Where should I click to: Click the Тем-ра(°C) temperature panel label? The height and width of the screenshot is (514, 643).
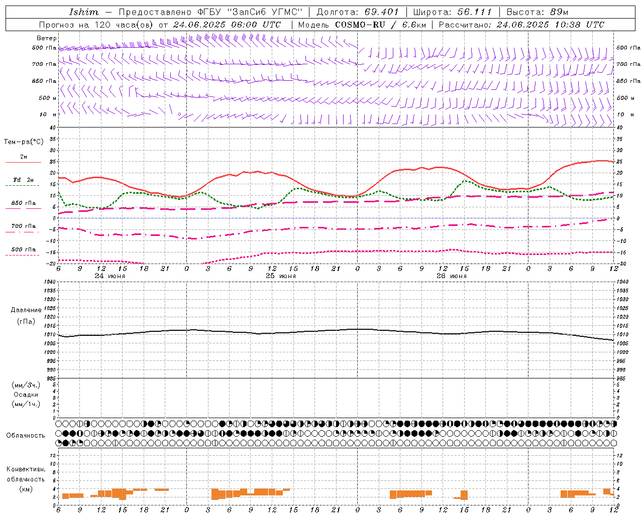pos(24,142)
